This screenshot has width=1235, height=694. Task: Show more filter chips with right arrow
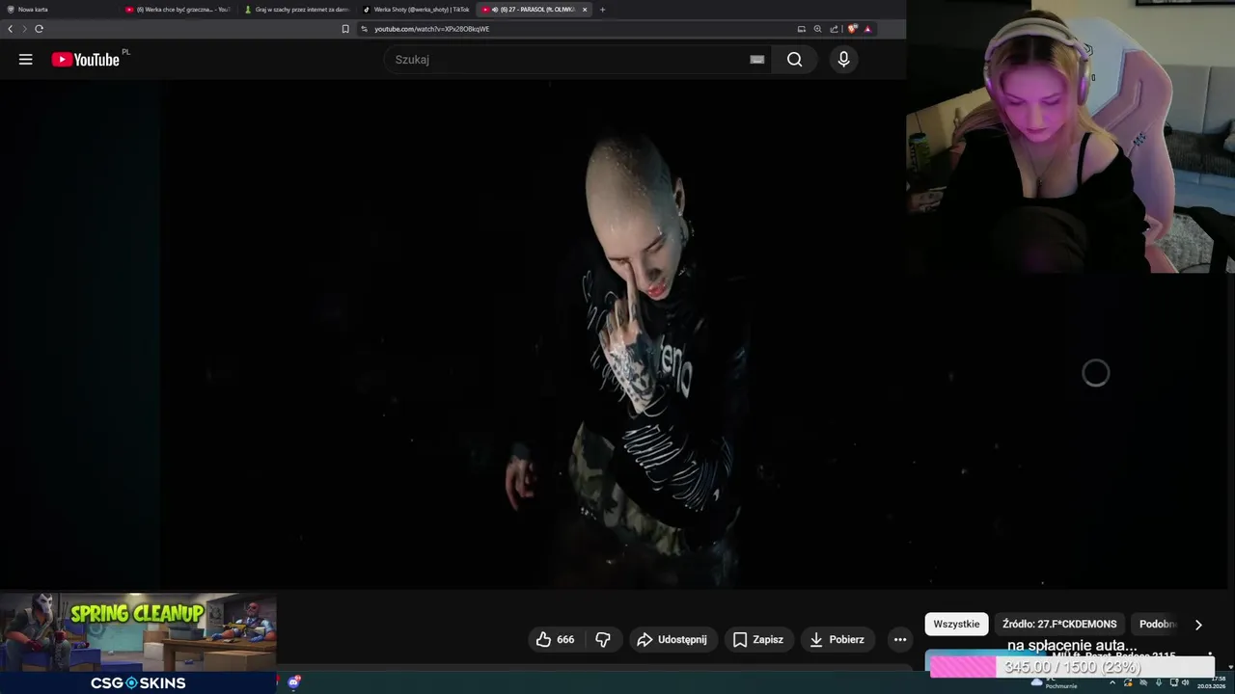[x=1198, y=625]
